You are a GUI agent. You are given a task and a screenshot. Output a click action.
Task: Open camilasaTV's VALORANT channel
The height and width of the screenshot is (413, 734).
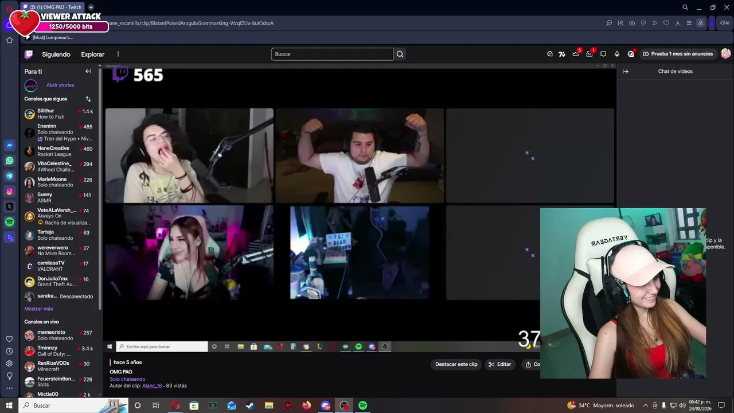pos(59,266)
